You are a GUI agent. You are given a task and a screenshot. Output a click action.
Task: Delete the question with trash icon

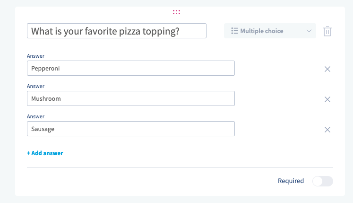pos(327,31)
